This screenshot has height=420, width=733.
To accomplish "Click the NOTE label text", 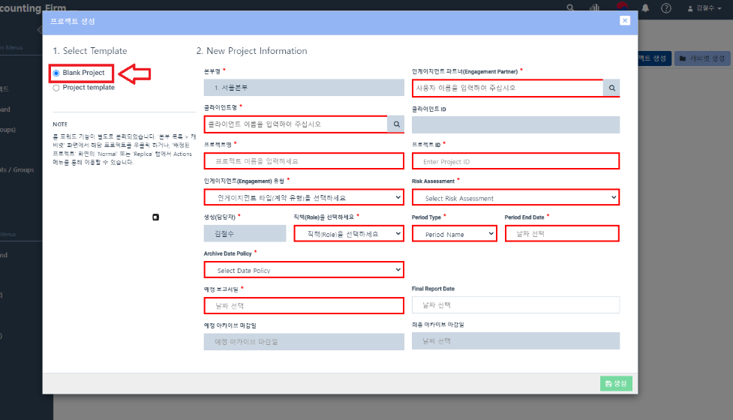I will click(x=60, y=124).
